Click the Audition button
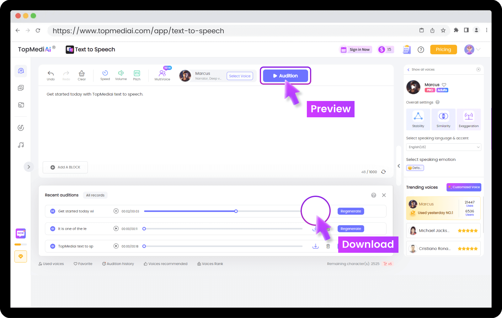Image resolution: width=502 pixels, height=318 pixels. click(285, 76)
